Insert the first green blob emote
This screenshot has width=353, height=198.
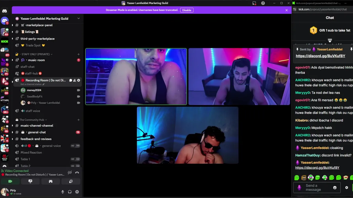coord(297,178)
